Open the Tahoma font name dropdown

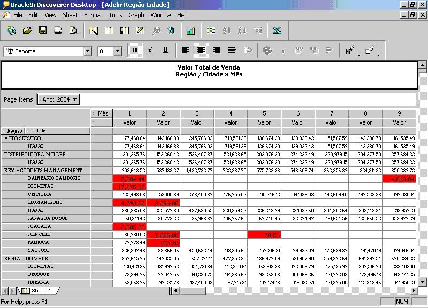(x=88, y=51)
